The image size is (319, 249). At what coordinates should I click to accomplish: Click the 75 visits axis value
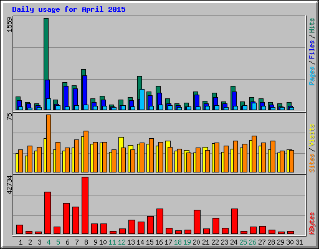click(9, 116)
